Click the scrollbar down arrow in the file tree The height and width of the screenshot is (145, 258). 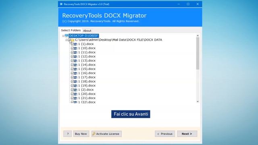[x=198, y=101]
